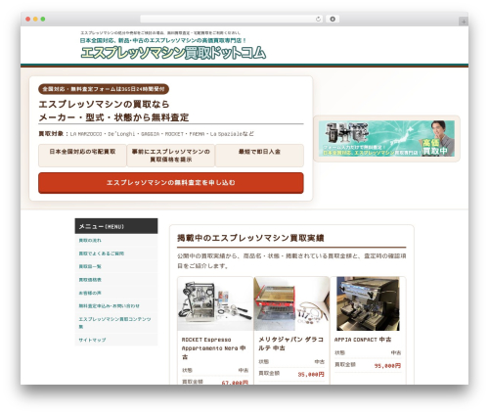Viewport: 489px width, 414px height.
Task: Click the メリタジャパン ダラコルテ 中古 title
Action: point(290,344)
